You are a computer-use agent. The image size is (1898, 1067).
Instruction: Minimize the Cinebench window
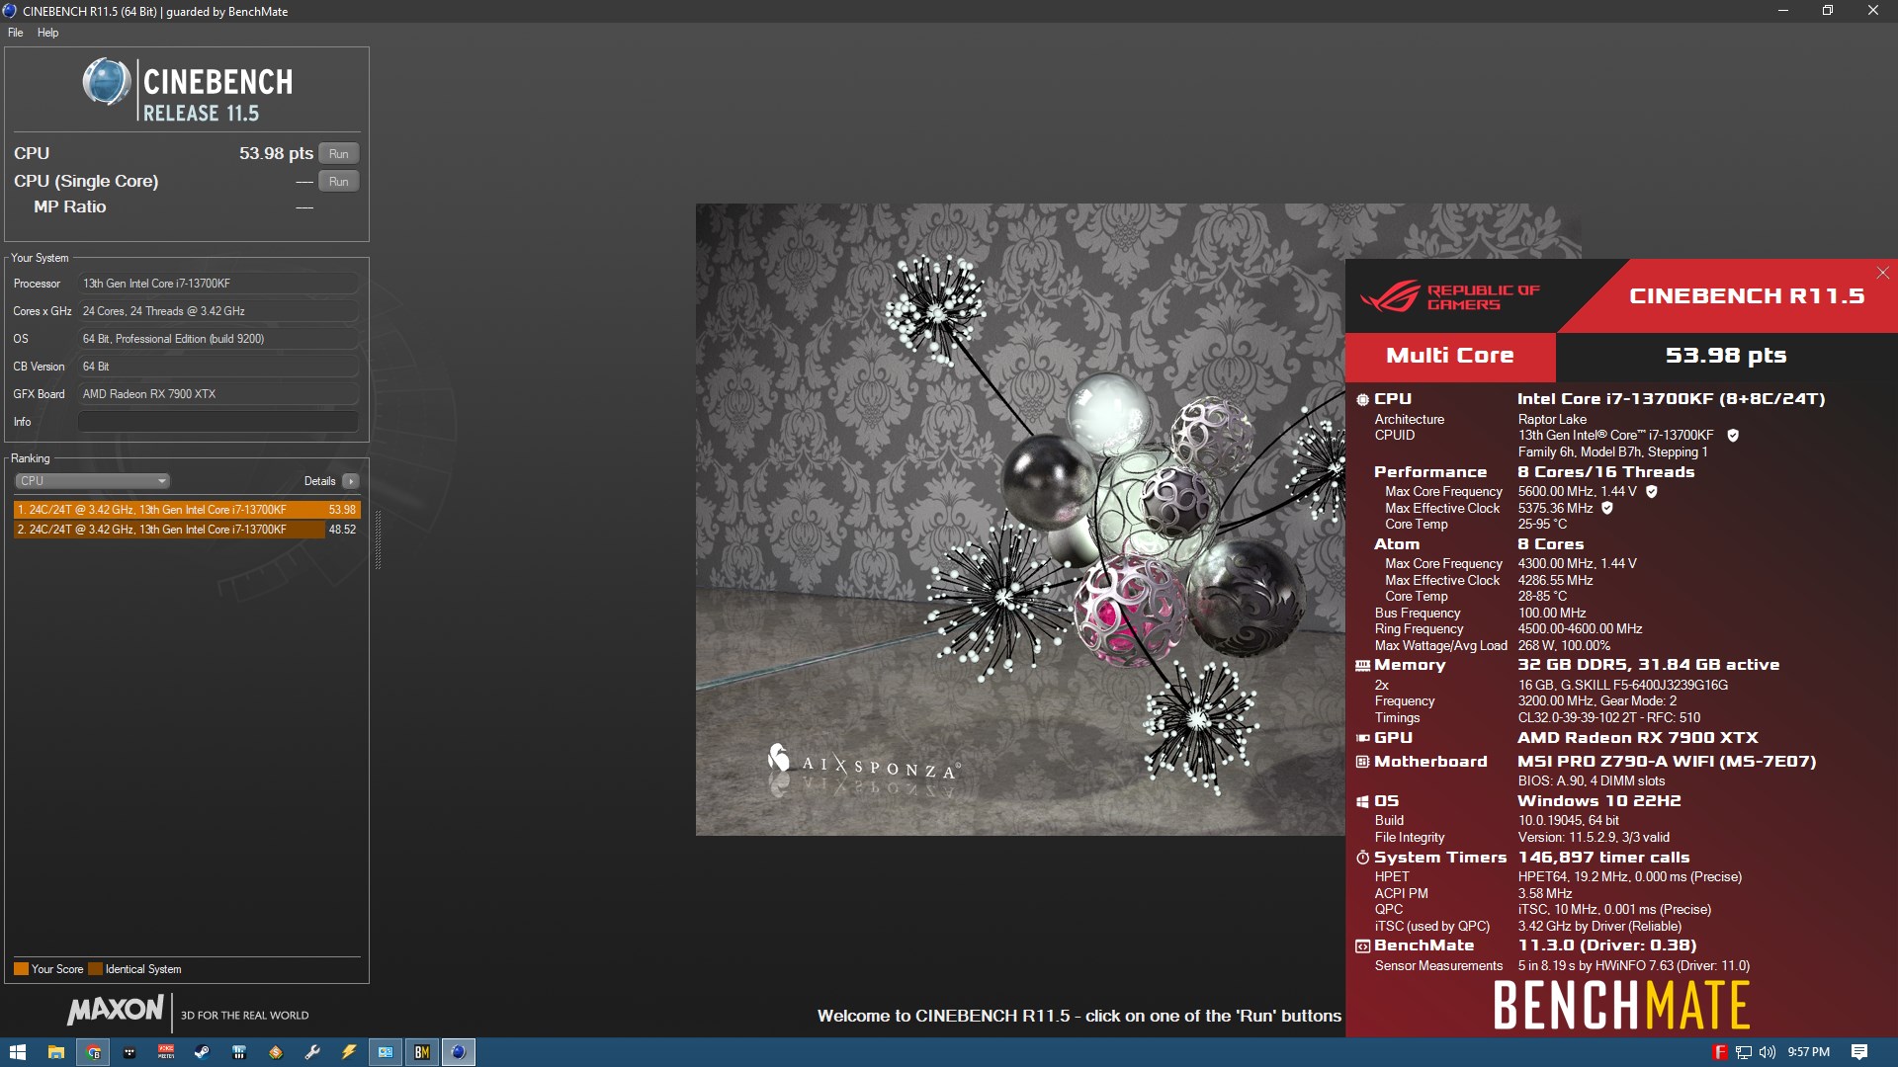pos(1783,11)
